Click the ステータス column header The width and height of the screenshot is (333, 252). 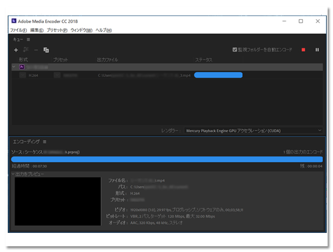pos(204,59)
